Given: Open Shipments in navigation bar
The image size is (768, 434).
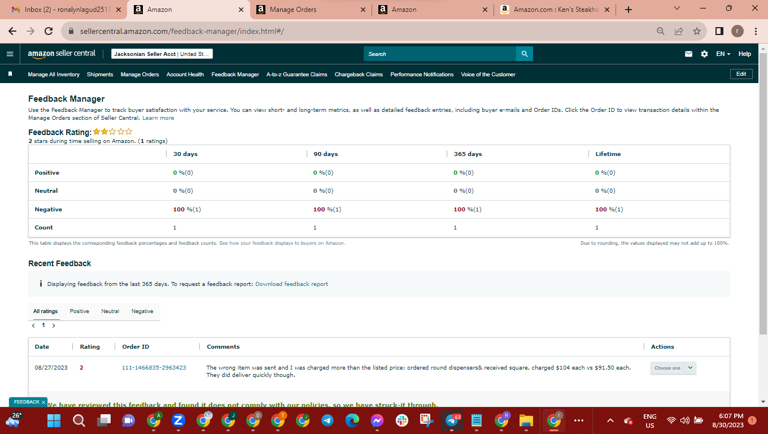Looking at the screenshot, I should [x=100, y=75].
